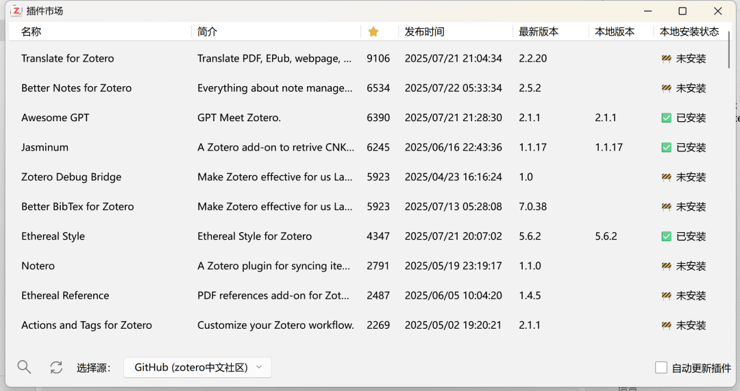Select the Better Notes for Zotero name

click(x=77, y=88)
